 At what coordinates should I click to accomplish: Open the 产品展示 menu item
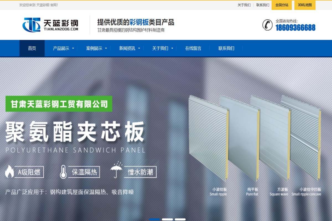61,48
